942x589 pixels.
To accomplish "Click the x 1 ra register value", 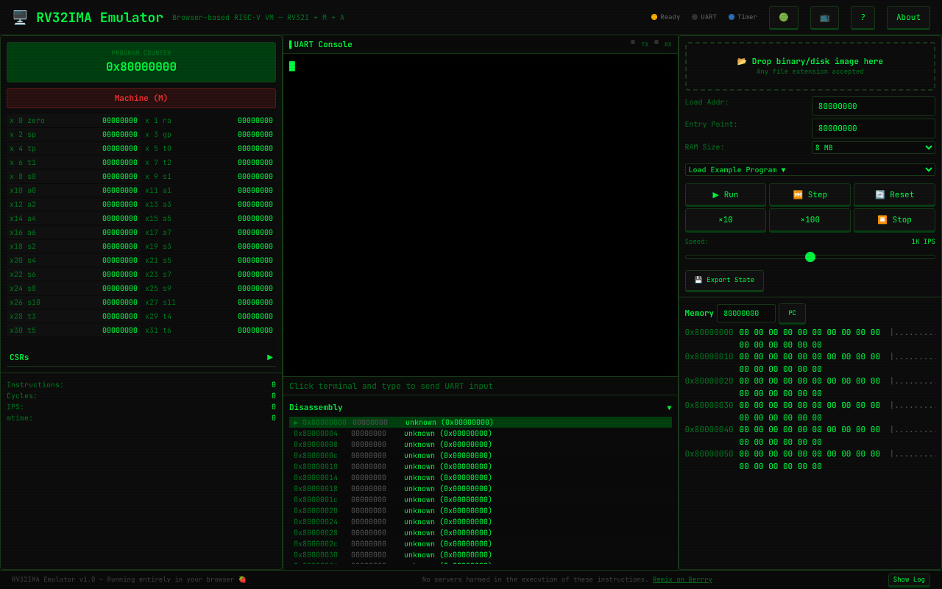I will pyautogui.click(x=255, y=121).
